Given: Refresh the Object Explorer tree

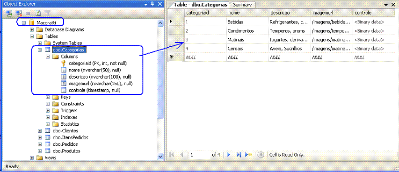Looking at the screenshot, I should [x=38, y=13].
